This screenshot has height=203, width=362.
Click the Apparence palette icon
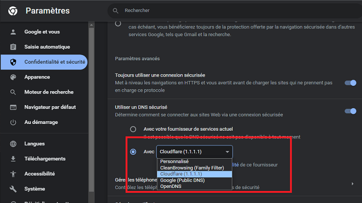13,77
